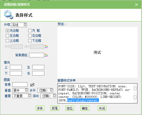Screen dimensions: 142x115
Task: Click the 字体 button
Action: coord(40,108)
